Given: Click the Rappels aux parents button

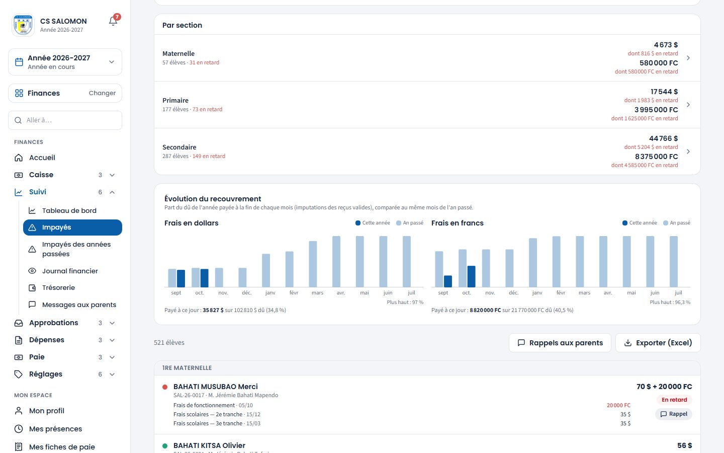Looking at the screenshot, I should (560, 343).
